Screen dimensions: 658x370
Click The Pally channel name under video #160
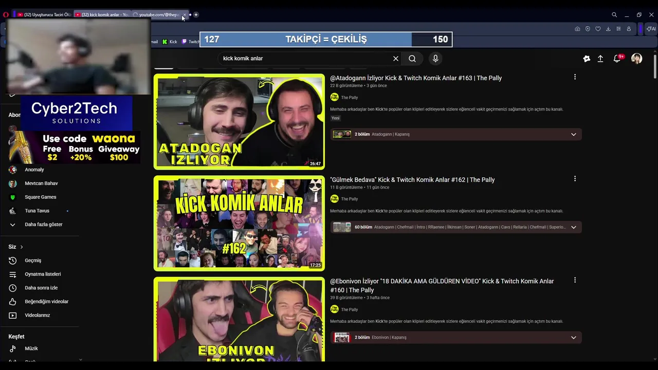350,309
